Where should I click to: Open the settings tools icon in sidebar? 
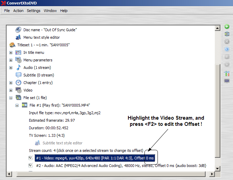tap(227, 73)
